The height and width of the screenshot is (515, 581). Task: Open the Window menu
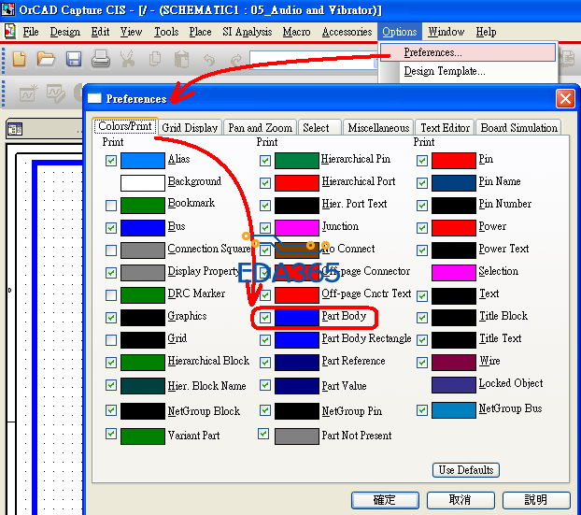click(446, 32)
